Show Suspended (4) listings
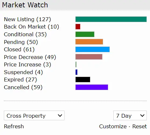This screenshot has width=150, height=135. coord(23,72)
